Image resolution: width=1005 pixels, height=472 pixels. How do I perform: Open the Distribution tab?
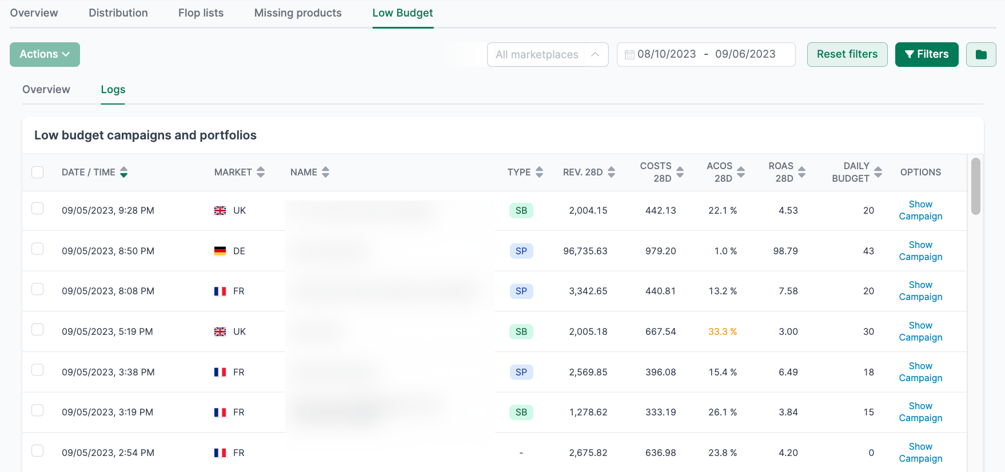[x=118, y=13]
